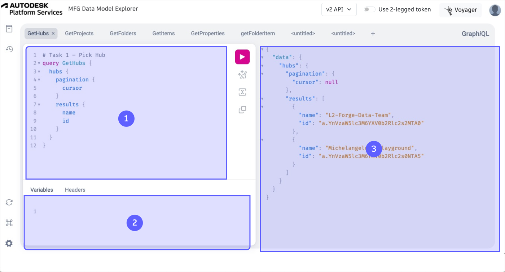Click the "cursor" field in the query
This screenshot has width=505, height=272.
point(72,88)
